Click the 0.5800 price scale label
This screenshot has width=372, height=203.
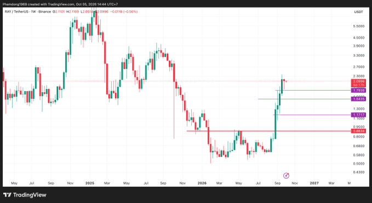point(358,155)
